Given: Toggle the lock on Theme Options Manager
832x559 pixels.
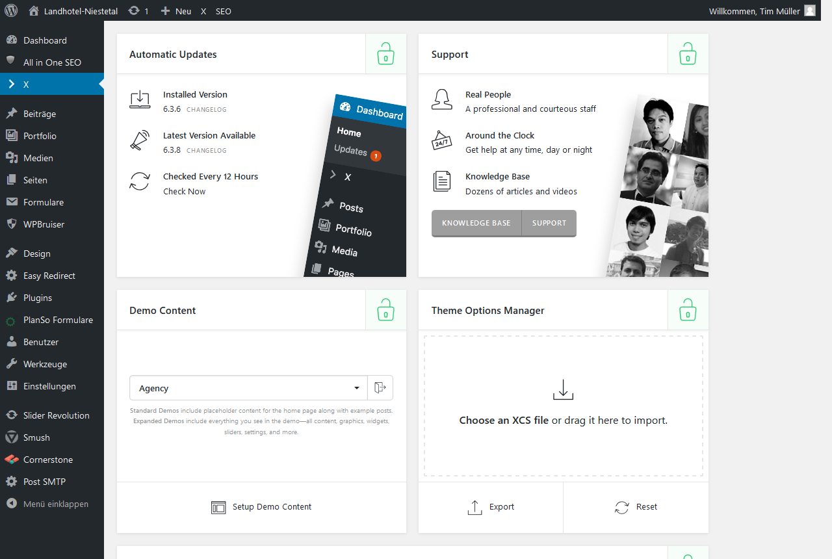Looking at the screenshot, I should point(688,310).
